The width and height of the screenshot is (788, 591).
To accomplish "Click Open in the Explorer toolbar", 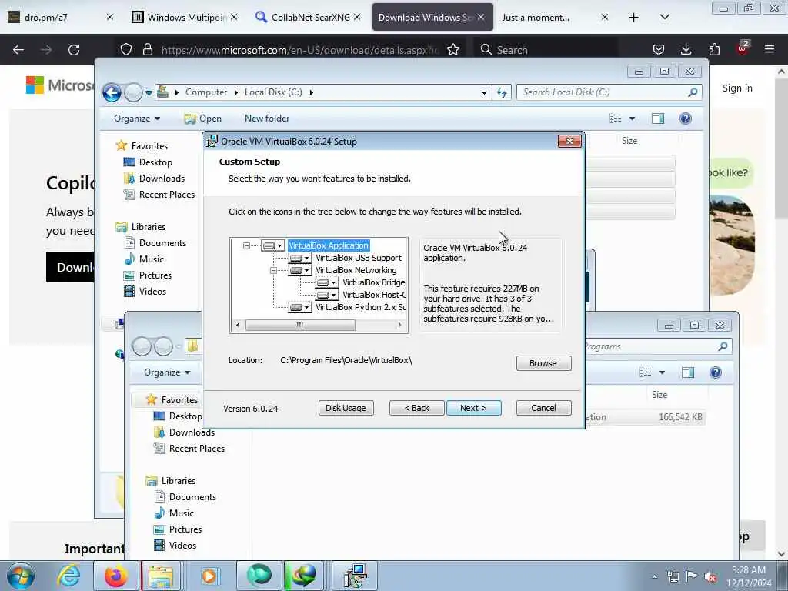I will 203,119.
